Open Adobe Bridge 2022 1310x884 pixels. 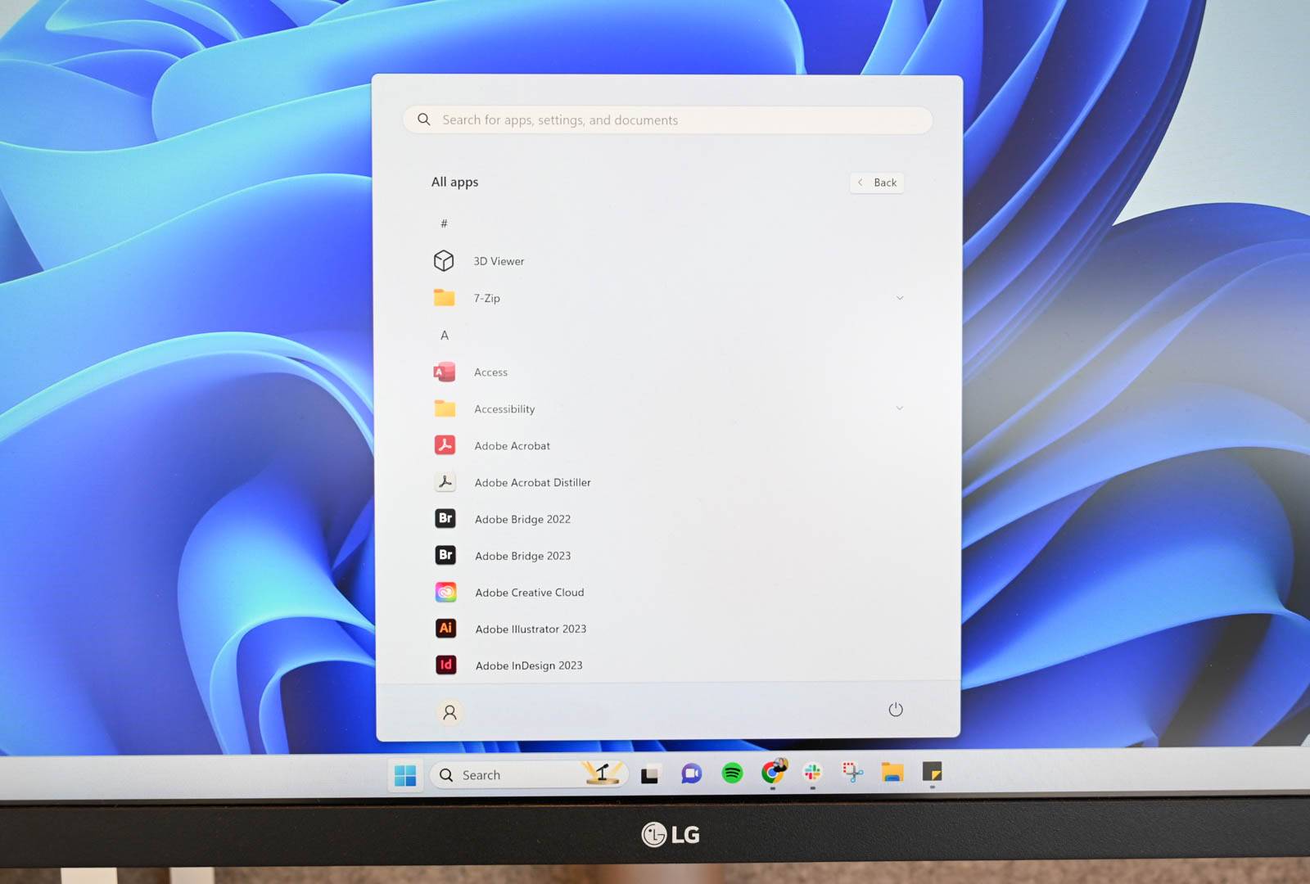522,519
